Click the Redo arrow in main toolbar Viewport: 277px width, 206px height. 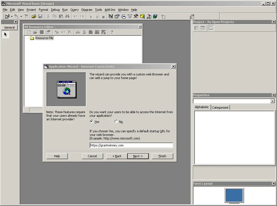point(82,16)
